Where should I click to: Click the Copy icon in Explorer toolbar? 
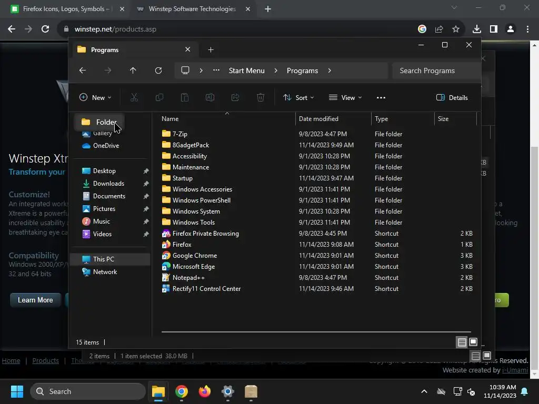[159, 97]
